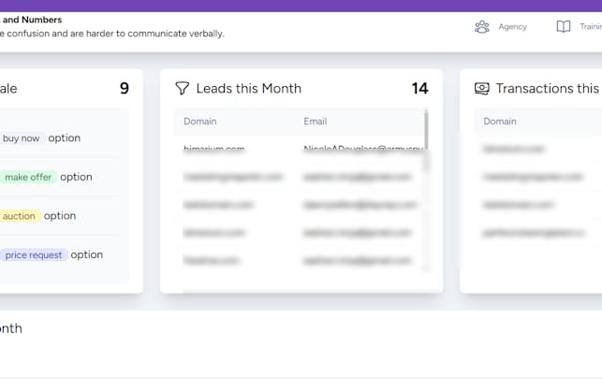Select first domain row in Transactions table
The height and width of the screenshot is (390, 602).
coord(514,150)
